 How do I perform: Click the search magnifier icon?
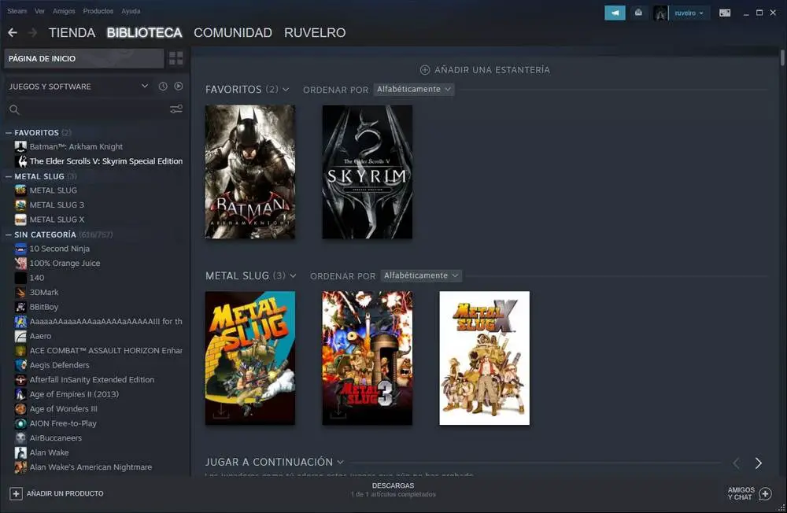point(14,109)
